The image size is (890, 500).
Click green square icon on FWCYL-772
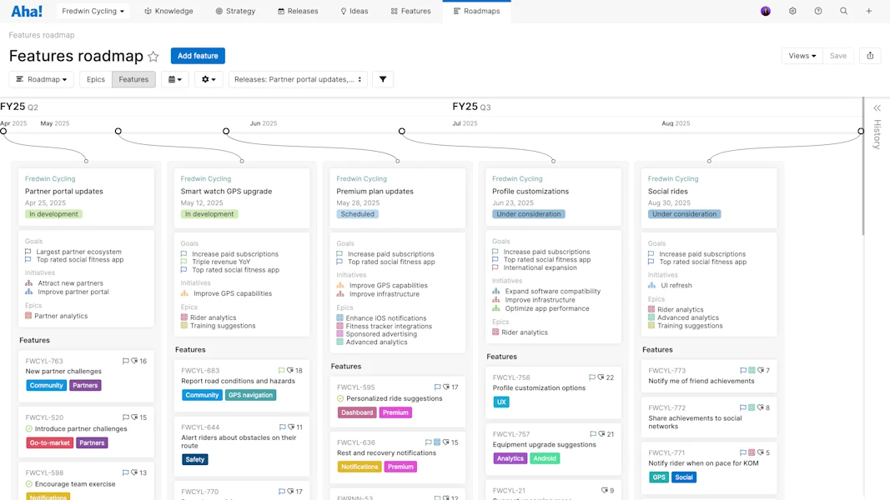pos(752,407)
